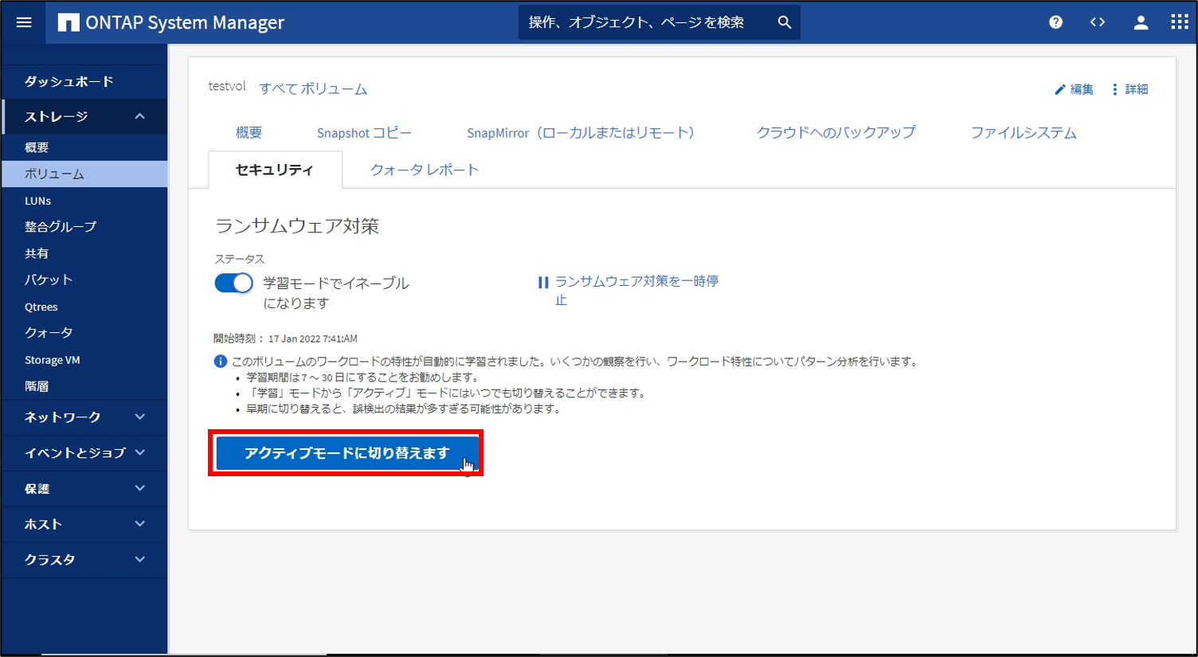The image size is (1198, 657).
Task: Open the user account icon
Action: point(1141,22)
